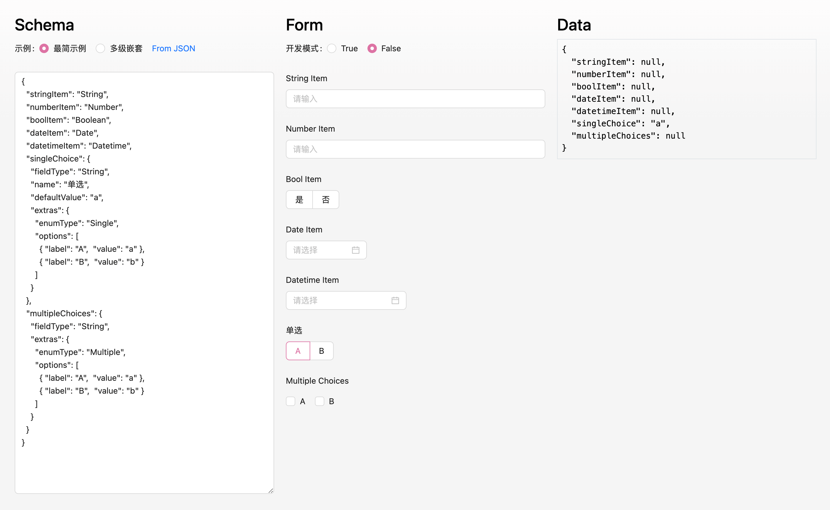Screen dimensions: 830x510
Task: Click the Schema heading
Action: click(44, 25)
